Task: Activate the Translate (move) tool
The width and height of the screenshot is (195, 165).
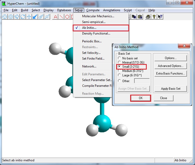Action: coord(29,17)
